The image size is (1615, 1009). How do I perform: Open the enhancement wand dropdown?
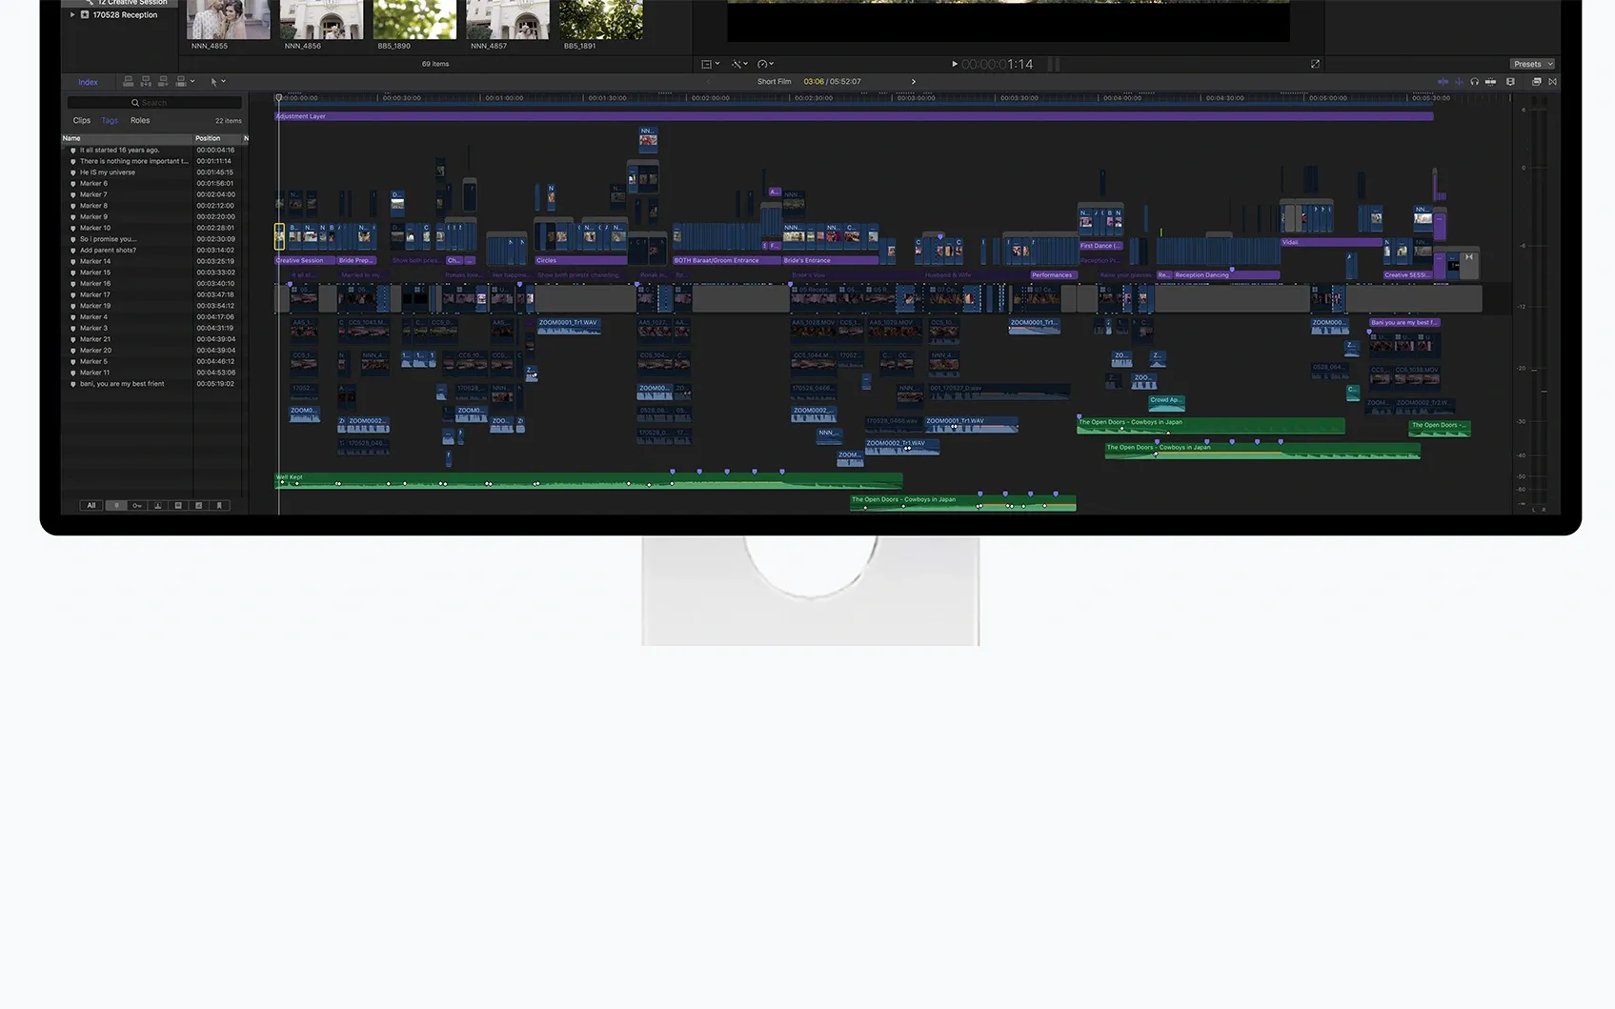click(x=740, y=64)
